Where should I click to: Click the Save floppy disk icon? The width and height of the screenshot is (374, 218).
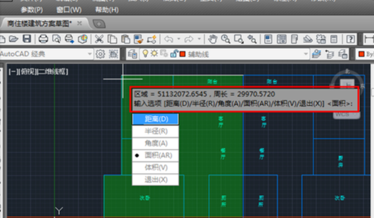(27, 39)
